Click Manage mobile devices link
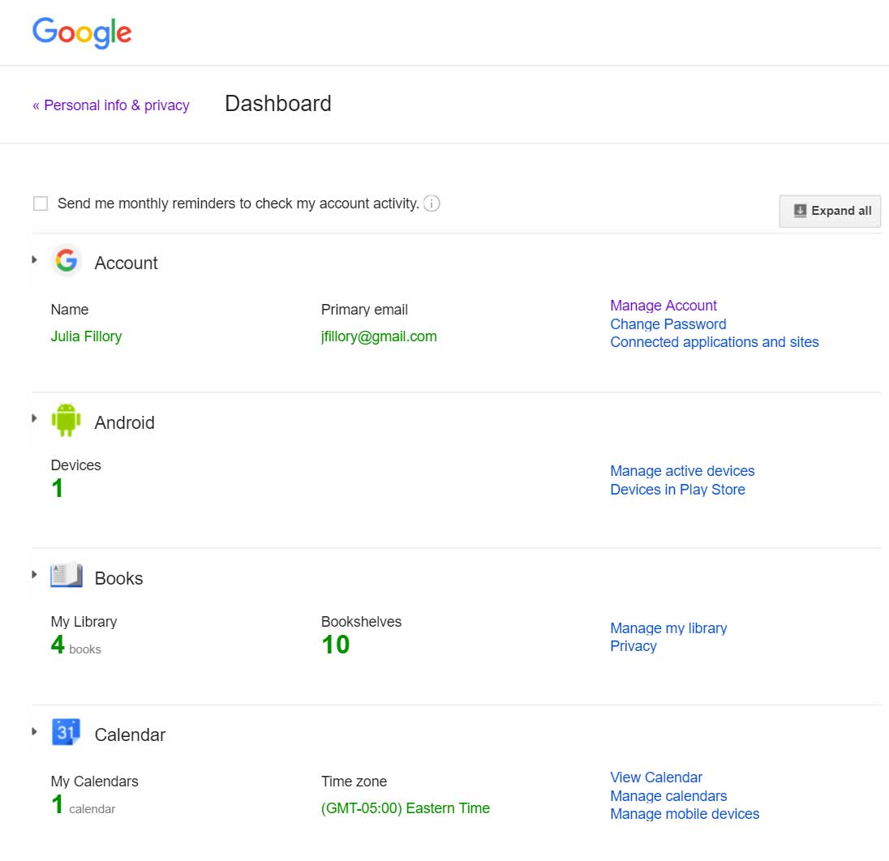 (685, 813)
